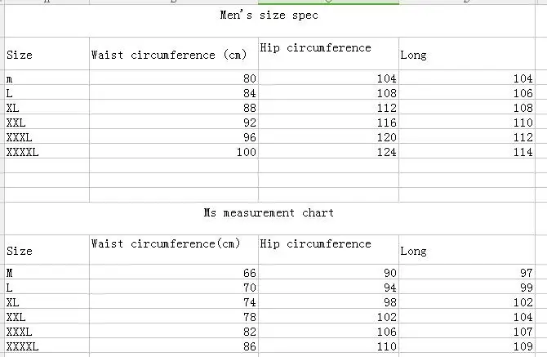Select lowercase "m" size cell in Men's table

47,78
